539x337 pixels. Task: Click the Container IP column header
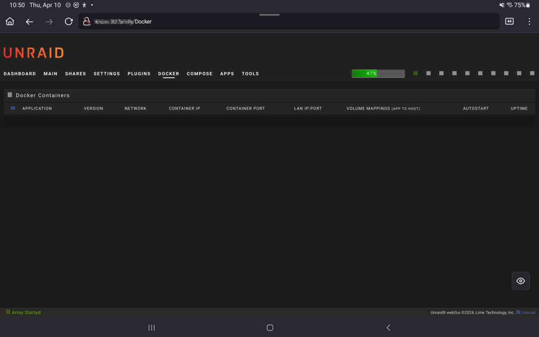point(184,108)
